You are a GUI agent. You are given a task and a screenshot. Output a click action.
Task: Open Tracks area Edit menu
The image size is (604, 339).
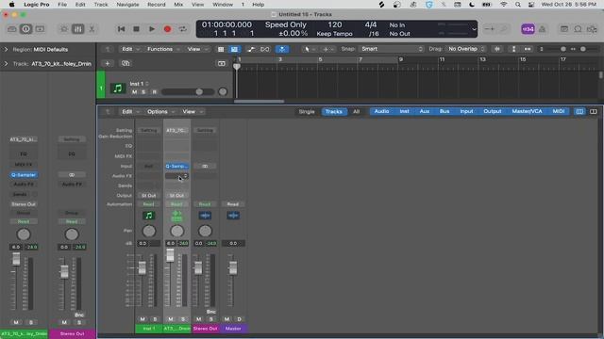[x=130, y=49]
